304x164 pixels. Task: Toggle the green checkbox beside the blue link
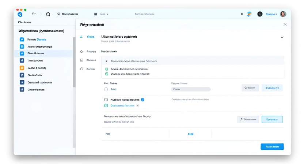106,105
